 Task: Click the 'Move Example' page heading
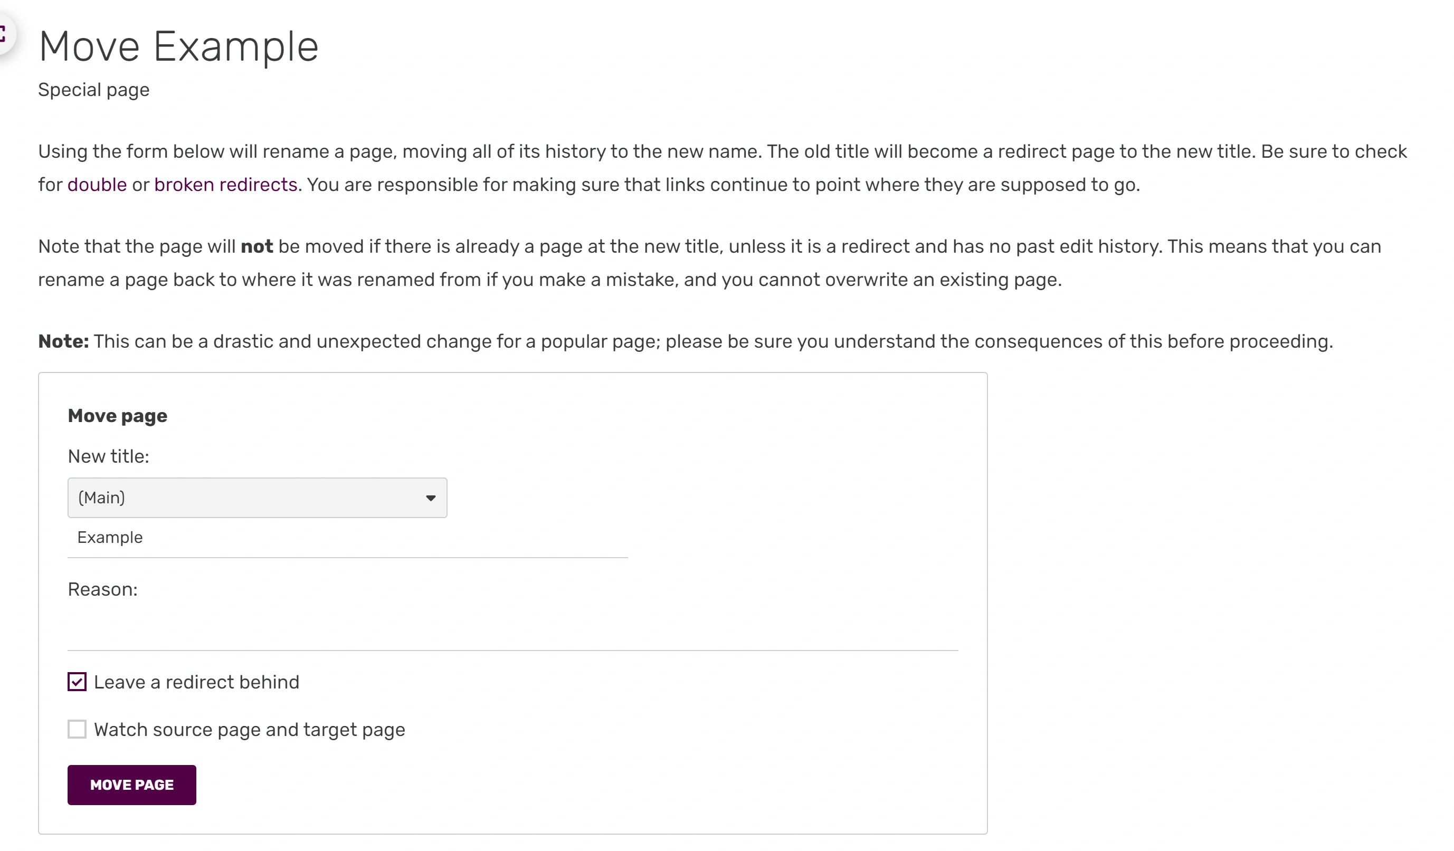pyautogui.click(x=178, y=46)
